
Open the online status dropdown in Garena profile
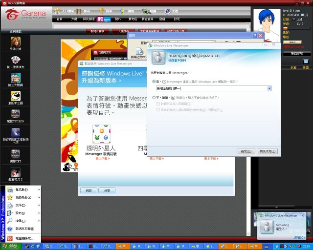tap(294, 20)
